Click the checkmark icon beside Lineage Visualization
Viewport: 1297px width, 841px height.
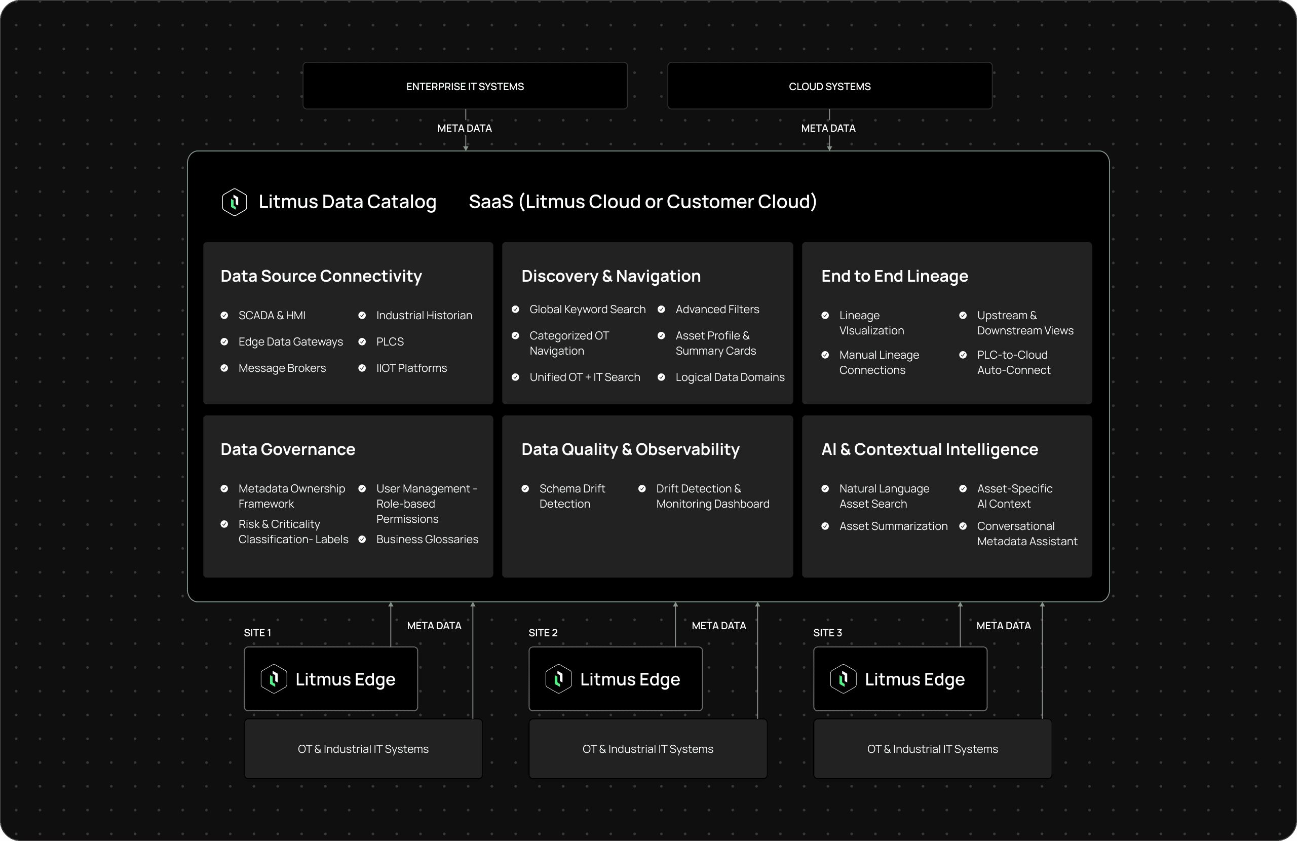pos(825,316)
